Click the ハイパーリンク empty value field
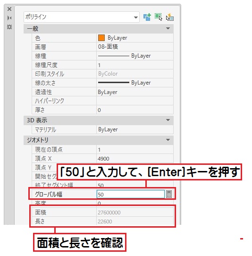Viewport: 252px width, 256px height. (134, 101)
